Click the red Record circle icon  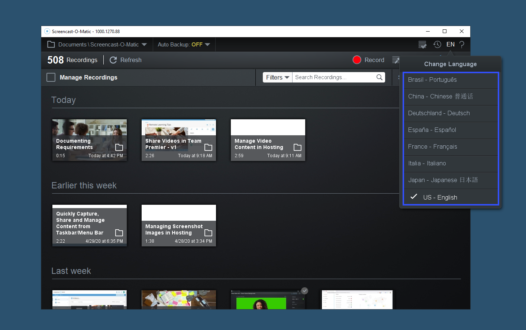357,60
